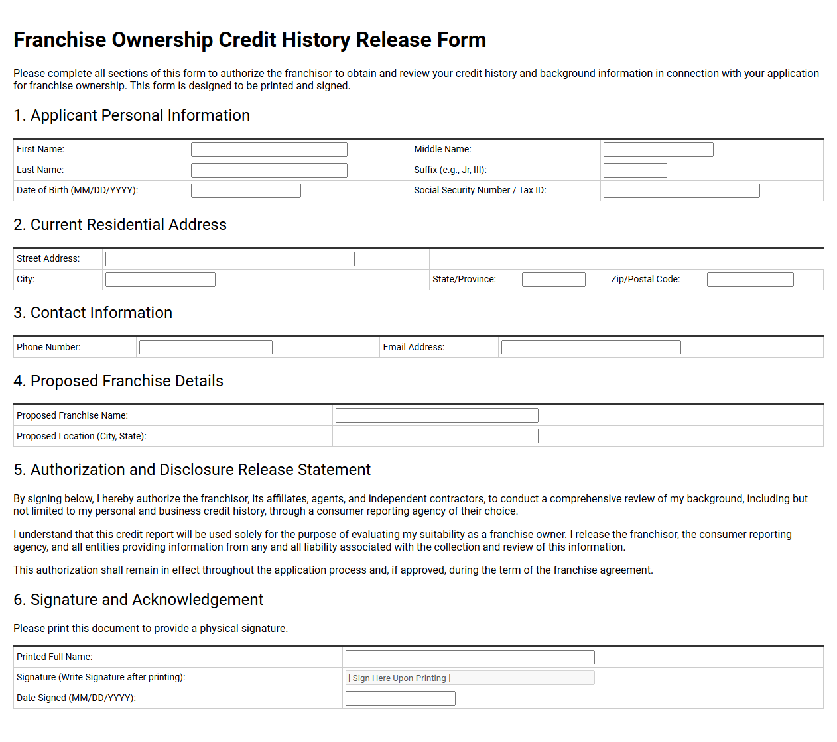Click paragraph starting 'By signing below'
The width and height of the screenshot is (837, 742).
coord(411,505)
